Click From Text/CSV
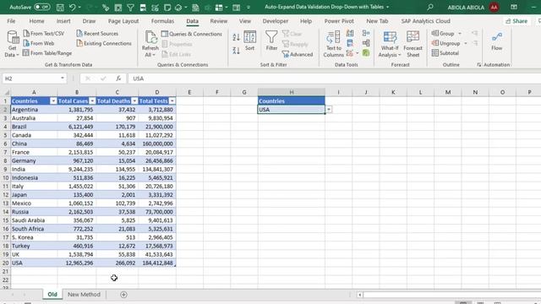Image resolution: width=541 pixels, height=304 pixels. [x=44, y=34]
